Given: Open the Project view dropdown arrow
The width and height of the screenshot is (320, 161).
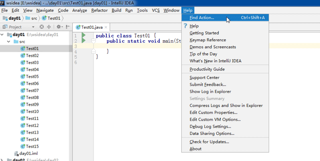Looking at the screenshot, I should (33, 27).
